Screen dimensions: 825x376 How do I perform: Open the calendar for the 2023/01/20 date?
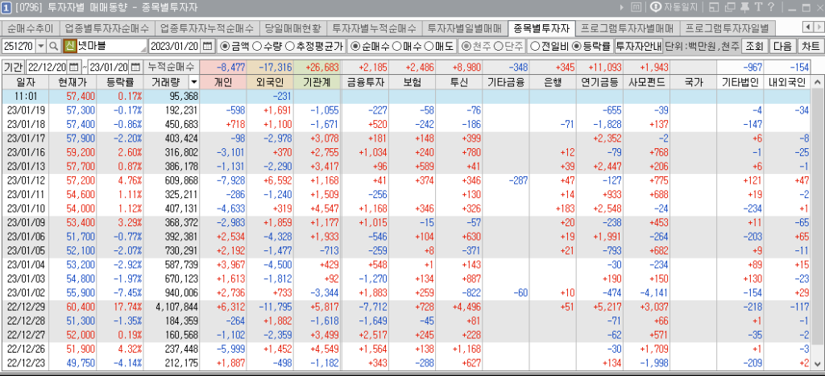pos(207,46)
